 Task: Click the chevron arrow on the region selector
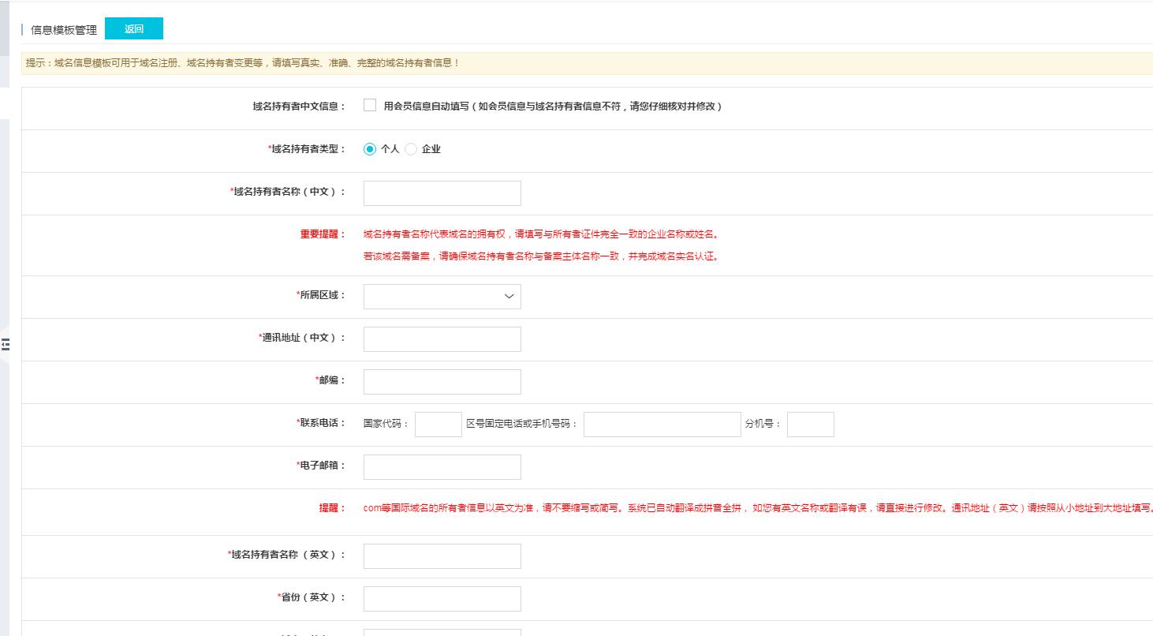click(508, 296)
